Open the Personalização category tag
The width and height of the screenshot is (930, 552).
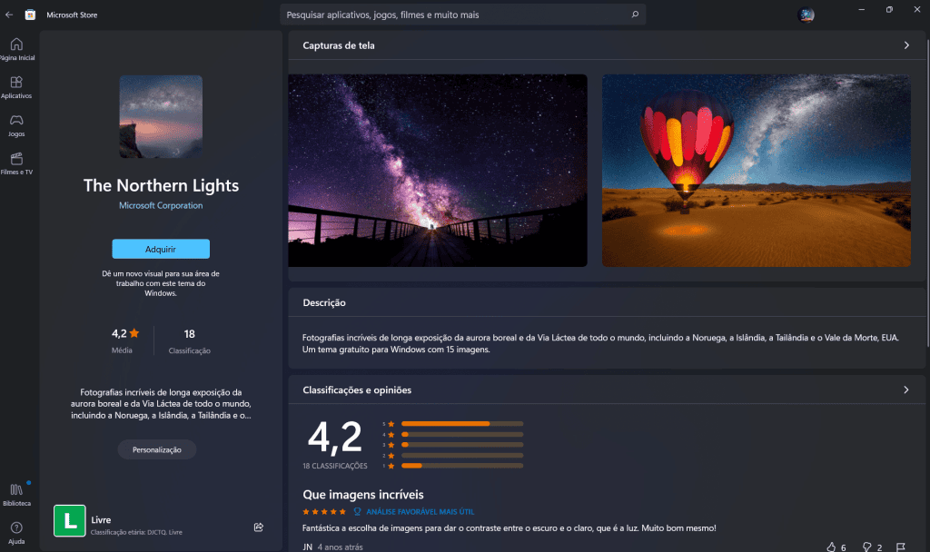[156, 449]
